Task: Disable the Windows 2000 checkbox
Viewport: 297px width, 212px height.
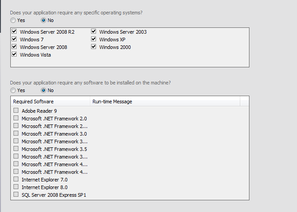Action: [94, 47]
